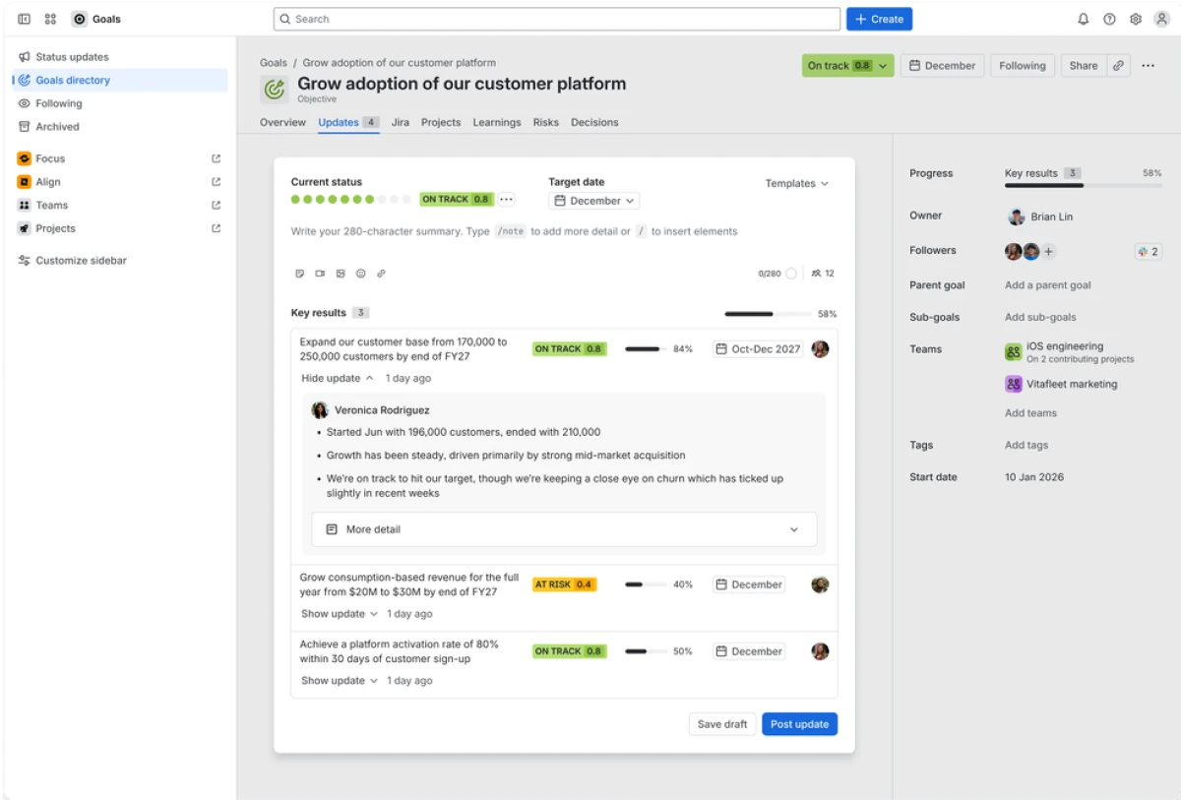Click the key results progress bar
Viewport: 1181px width, 800px height.
pyautogui.click(x=767, y=313)
